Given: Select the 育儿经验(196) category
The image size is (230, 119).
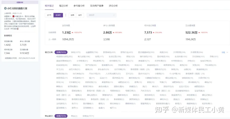Looking at the screenshot, I should [84, 56].
